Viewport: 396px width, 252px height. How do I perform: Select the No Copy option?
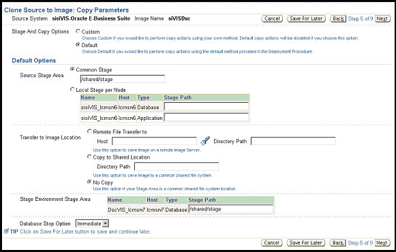tap(89, 182)
